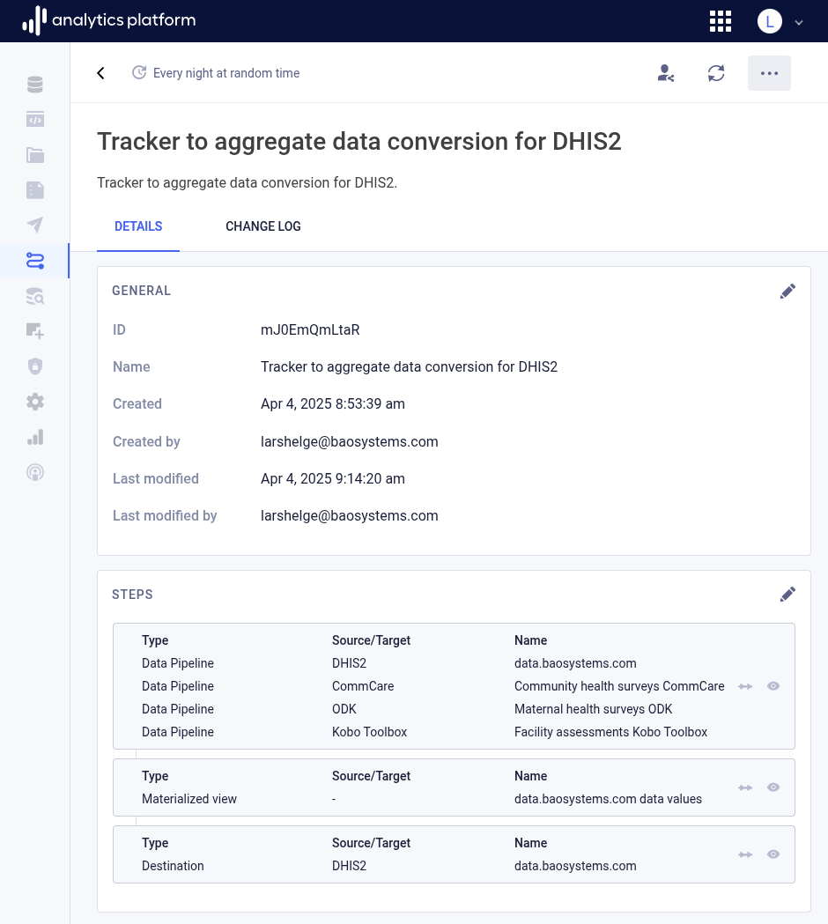This screenshot has height=924, width=828.
Task: Click connector icon in Materialized view step
Action: coord(745,787)
